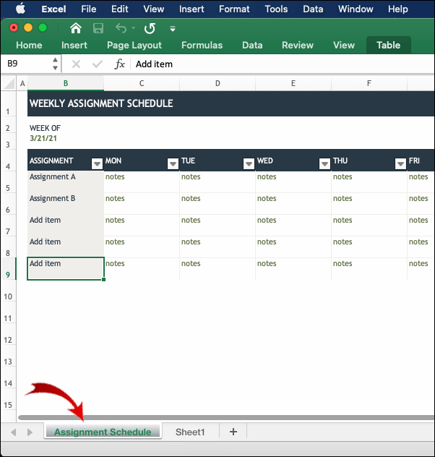Click the Undo arrow icon

(121, 28)
